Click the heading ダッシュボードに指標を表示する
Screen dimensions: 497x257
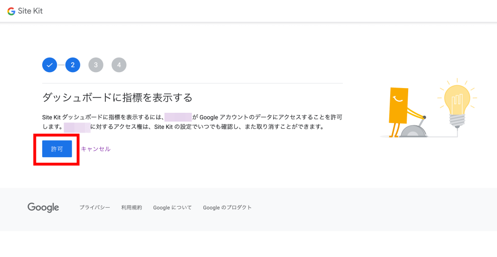click(x=117, y=97)
